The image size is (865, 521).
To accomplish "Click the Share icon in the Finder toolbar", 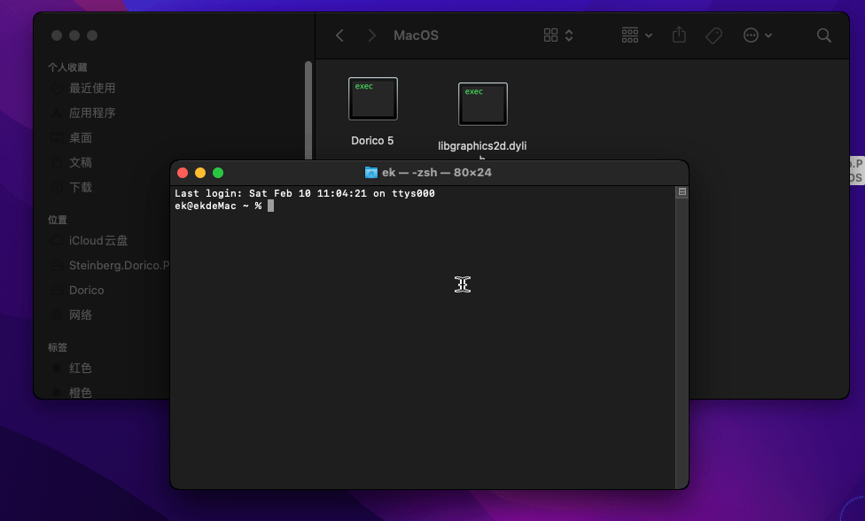I will click(679, 35).
